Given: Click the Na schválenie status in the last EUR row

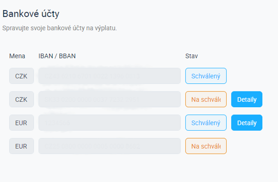Looking at the screenshot, I should click(206, 146).
